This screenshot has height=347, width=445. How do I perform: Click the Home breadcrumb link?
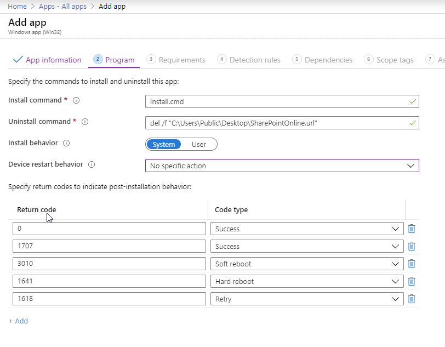[x=18, y=6]
